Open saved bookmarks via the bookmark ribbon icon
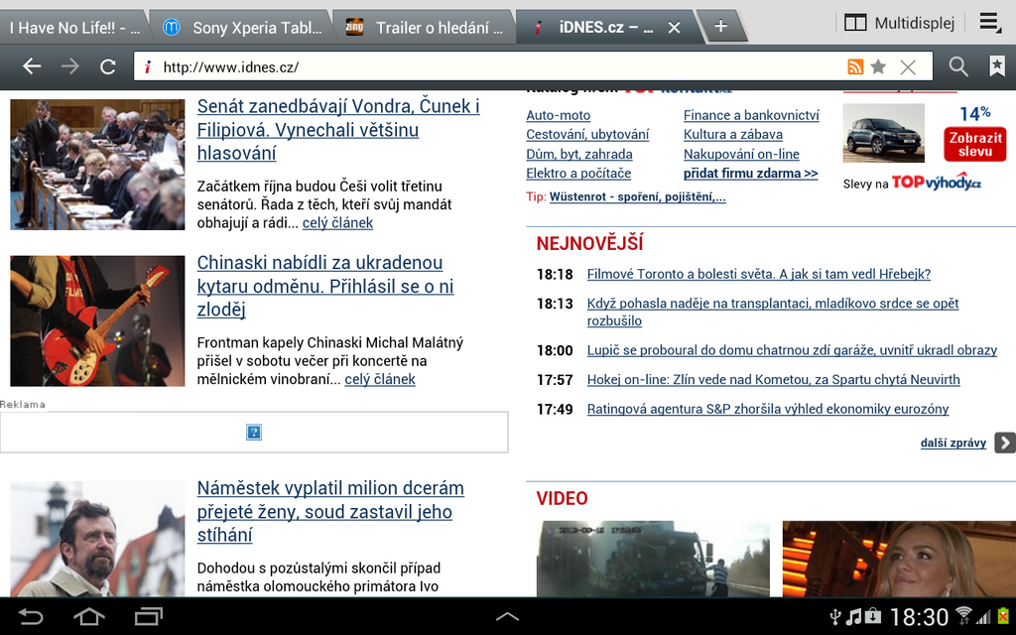 [x=999, y=65]
